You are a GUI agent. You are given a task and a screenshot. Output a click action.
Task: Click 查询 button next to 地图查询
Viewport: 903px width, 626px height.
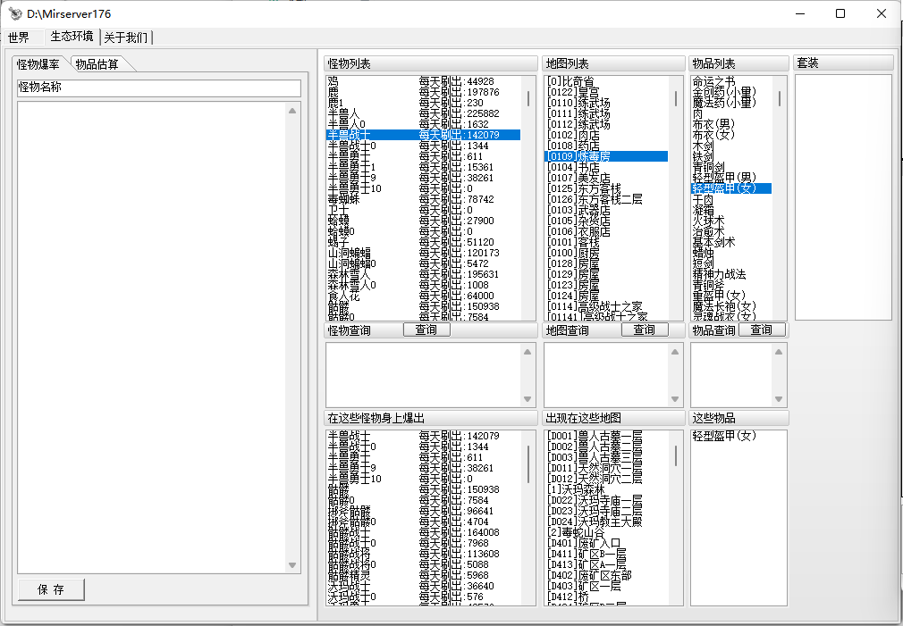[x=645, y=330]
